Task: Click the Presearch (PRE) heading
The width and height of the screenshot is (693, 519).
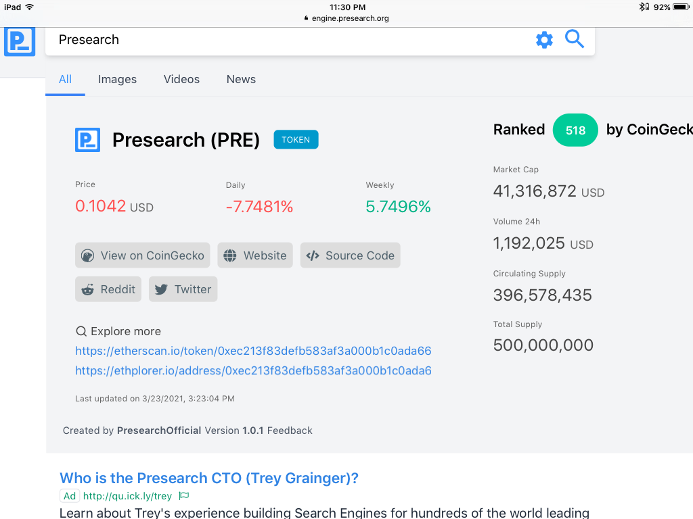Action: pos(186,140)
